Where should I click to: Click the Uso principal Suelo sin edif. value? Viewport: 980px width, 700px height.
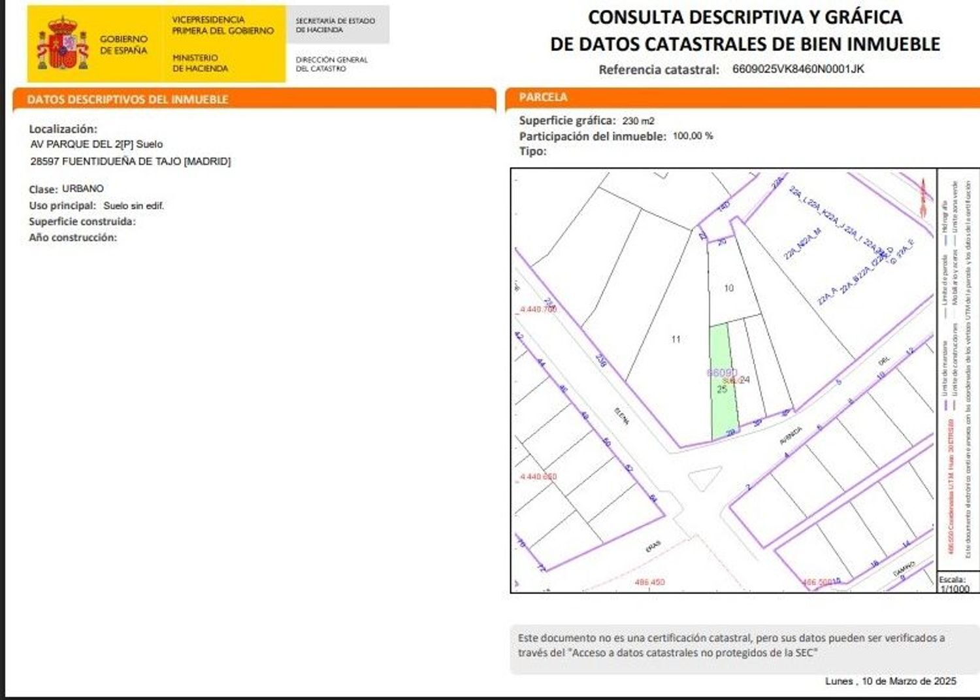pyautogui.click(x=133, y=206)
